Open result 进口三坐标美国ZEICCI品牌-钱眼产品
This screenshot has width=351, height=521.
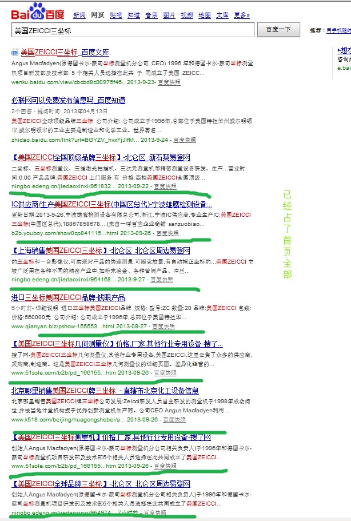pos(68,297)
